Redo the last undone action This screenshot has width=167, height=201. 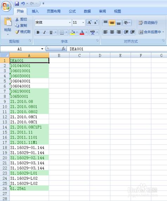[32, 4]
